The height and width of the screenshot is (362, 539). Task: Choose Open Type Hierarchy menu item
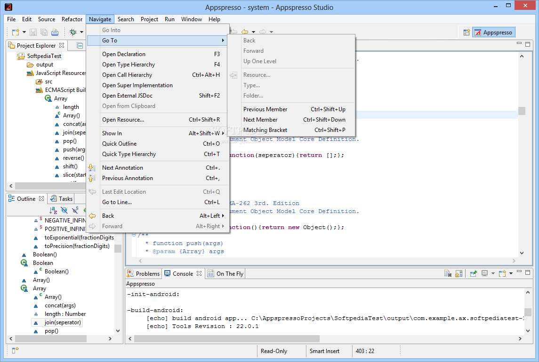(x=158, y=65)
